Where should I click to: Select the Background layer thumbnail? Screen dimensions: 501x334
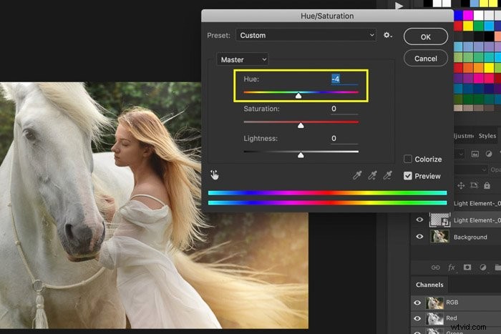coord(439,237)
